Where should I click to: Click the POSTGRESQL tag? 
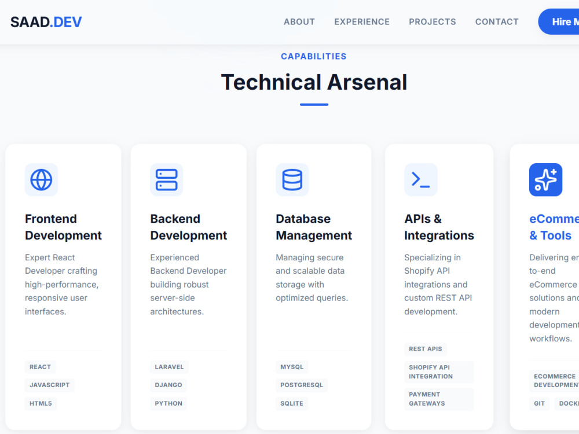pyautogui.click(x=302, y=385)
